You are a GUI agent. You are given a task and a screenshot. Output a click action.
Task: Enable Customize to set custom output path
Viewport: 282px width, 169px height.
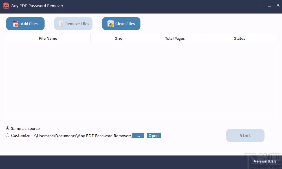(8, 135)
